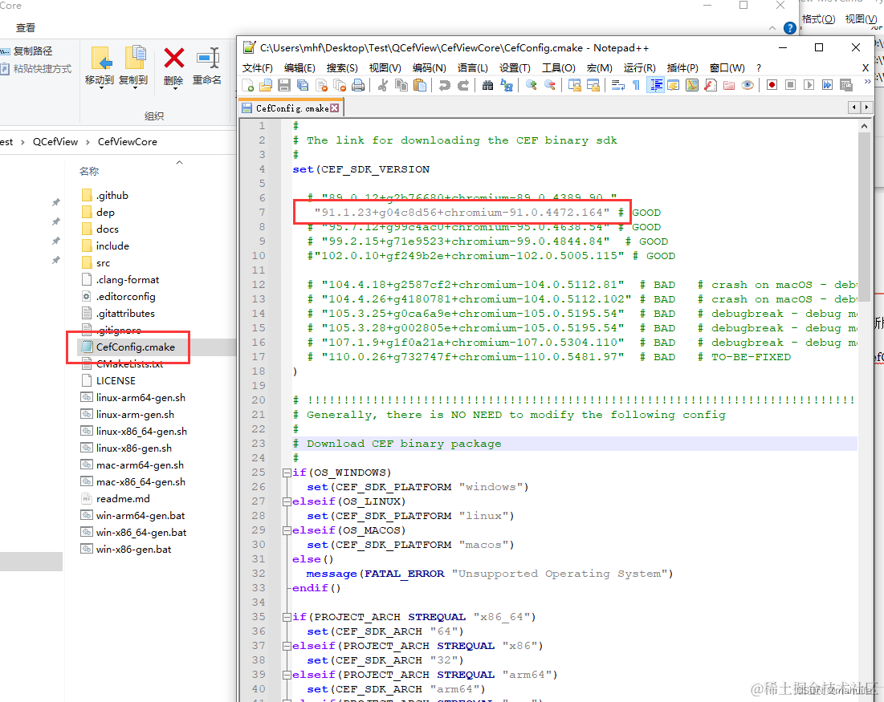Close current document via toolbar icon
This screenshot has width=884, height=702.
point(321,85)
